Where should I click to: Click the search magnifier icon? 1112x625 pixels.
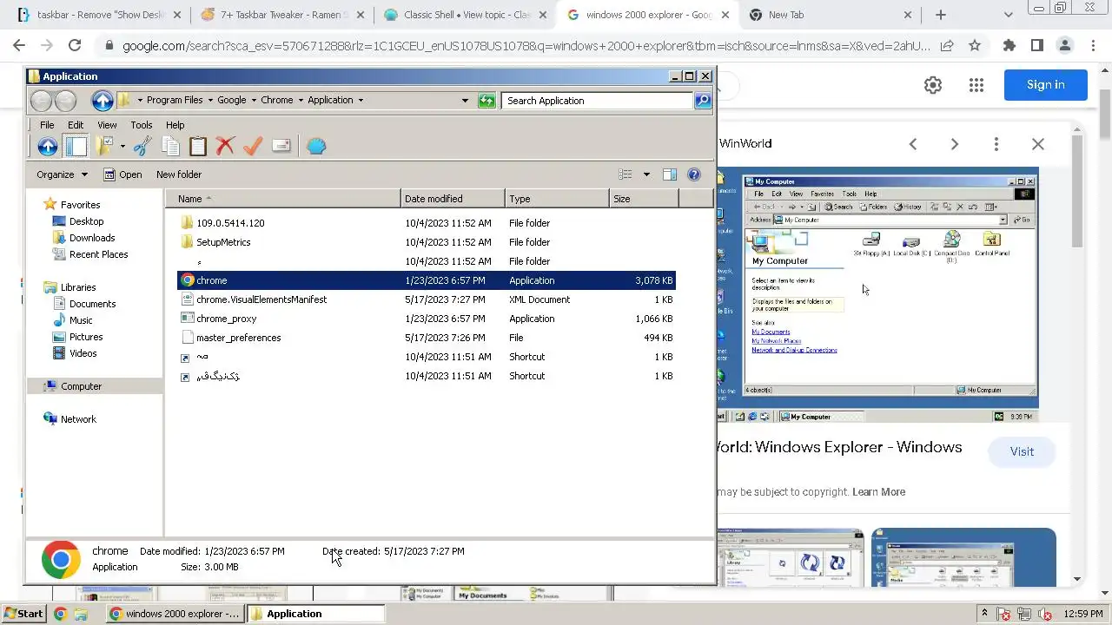[x=703, y=101]
